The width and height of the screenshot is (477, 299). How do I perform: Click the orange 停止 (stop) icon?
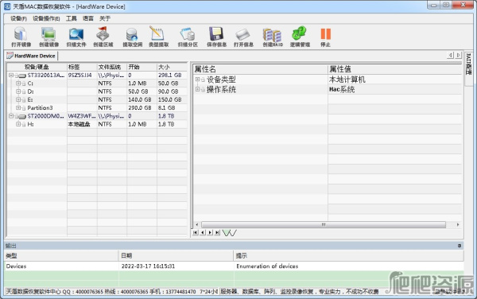coord(325,33)
